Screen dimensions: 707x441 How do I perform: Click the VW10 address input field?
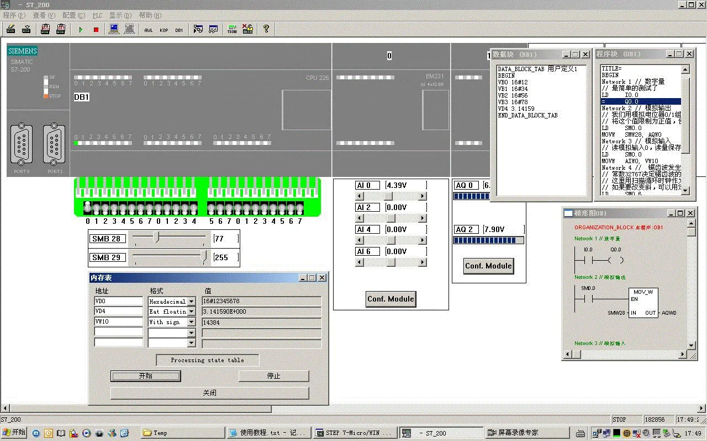[x=118, y=322]
